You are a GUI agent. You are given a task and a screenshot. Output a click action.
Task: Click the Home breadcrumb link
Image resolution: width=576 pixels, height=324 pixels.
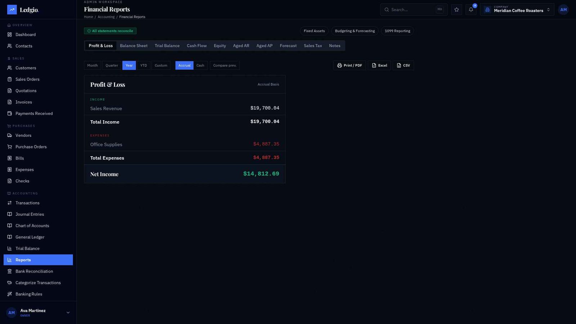89,17
